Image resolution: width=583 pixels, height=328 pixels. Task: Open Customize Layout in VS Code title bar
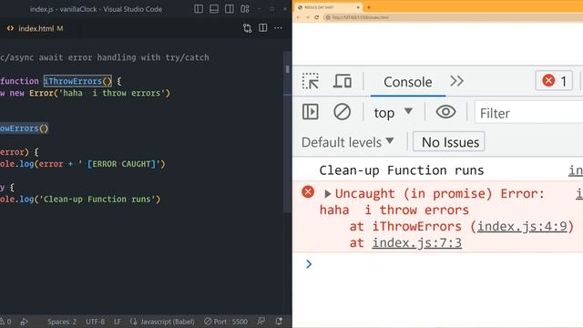tap(245, 9)
